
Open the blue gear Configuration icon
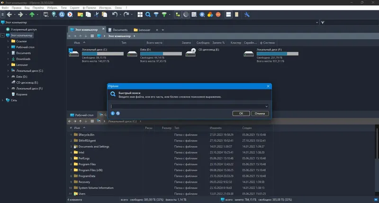coord(202,15)
